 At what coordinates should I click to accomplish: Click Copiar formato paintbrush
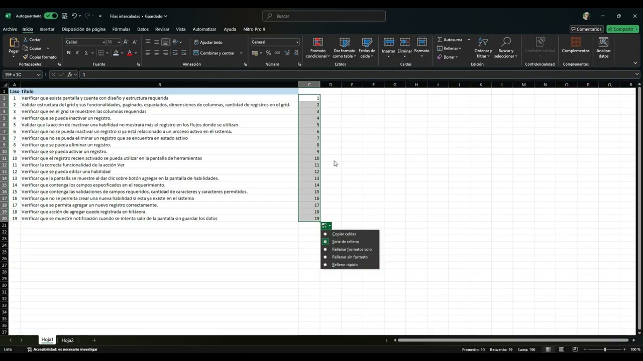pos(39,57)
